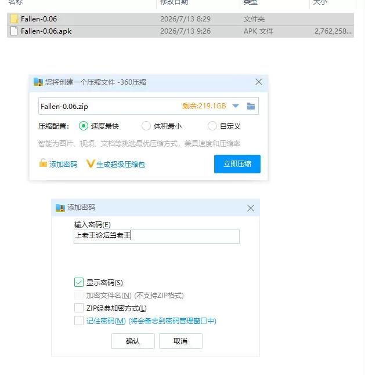
Task: Open the browse folder icon beside 剩余:219.1GB
Action: 251,106
